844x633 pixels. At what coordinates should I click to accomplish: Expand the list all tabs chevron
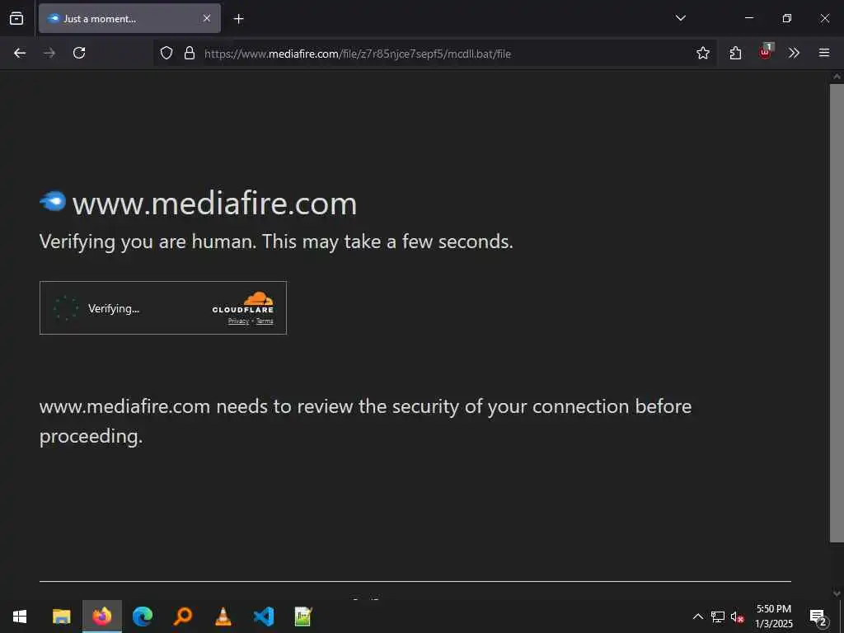coord(680,18)
